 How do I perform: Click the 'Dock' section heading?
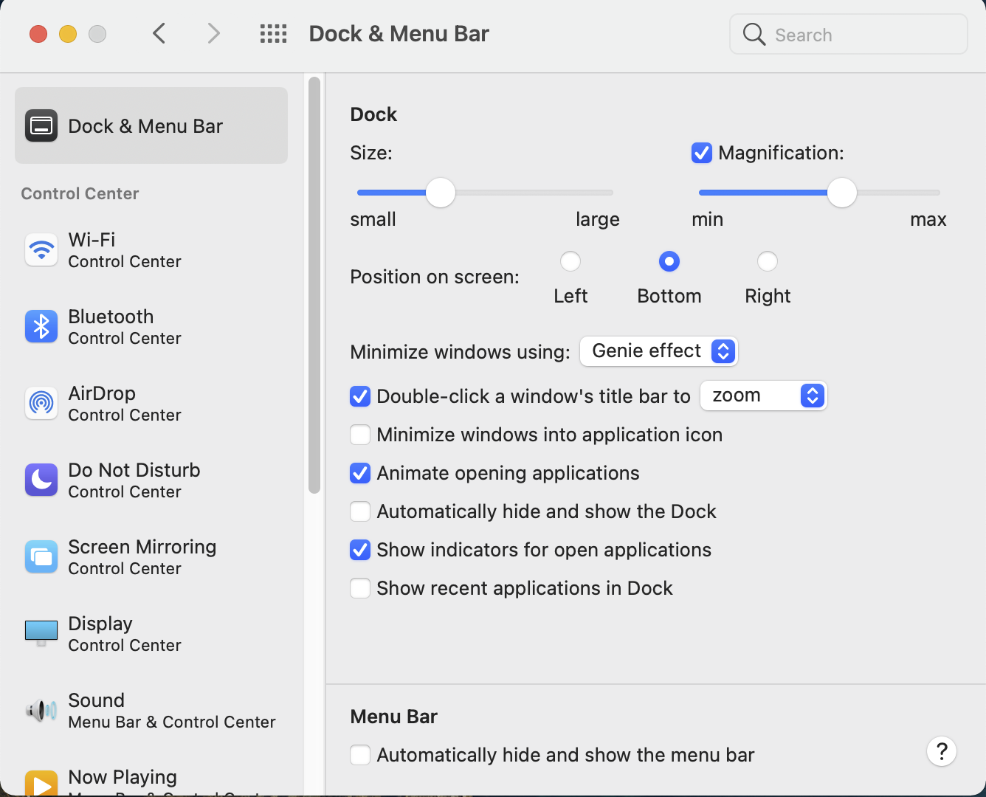[x=373, y=114]
